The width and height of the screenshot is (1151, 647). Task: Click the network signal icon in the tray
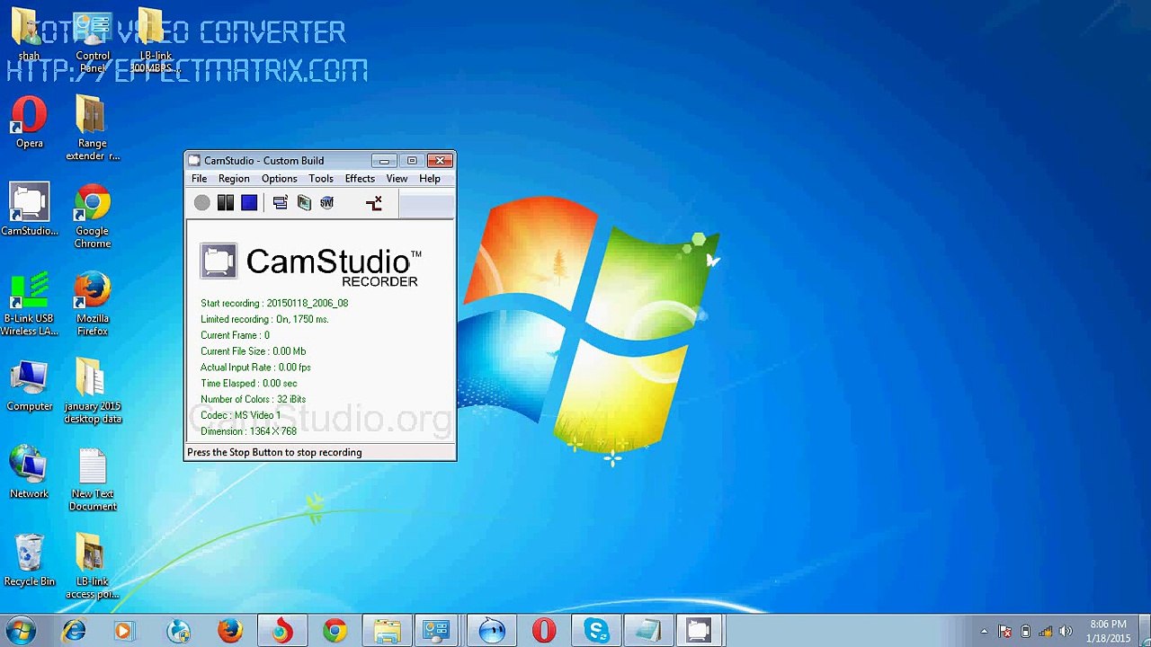[x=1045, y=632]
